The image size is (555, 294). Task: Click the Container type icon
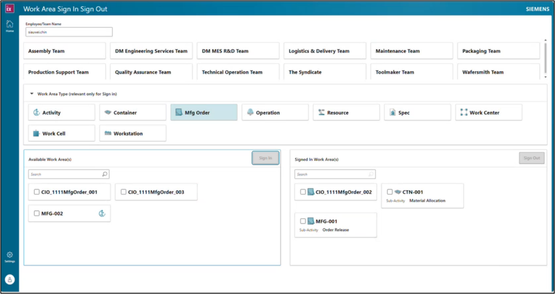coord(108,113)
